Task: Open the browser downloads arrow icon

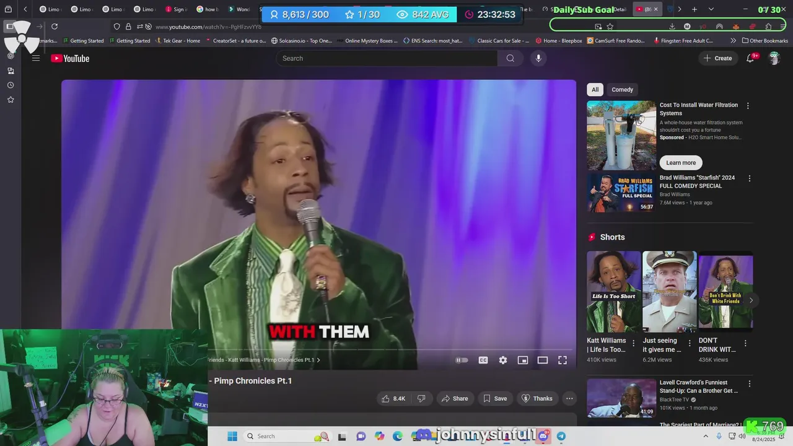Action: 672,27
